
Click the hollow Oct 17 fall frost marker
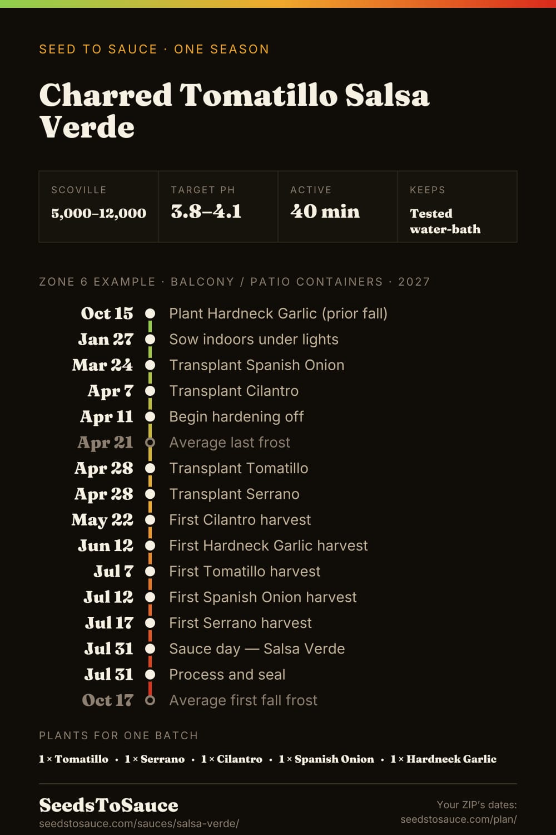(150, 700)
